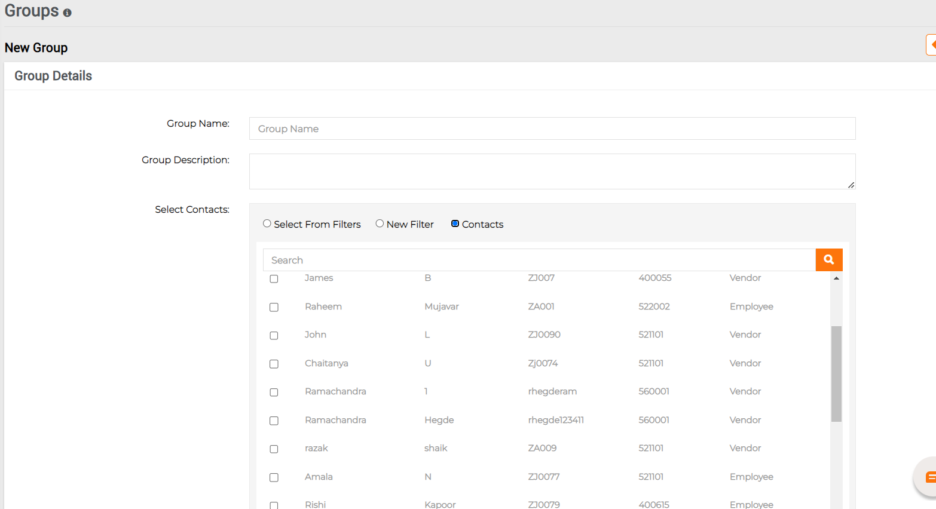Check the box for Amala N
Screen dimensions: 936x509
pos(274,477)
